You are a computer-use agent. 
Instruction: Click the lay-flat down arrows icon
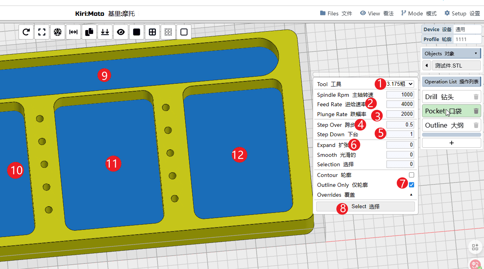pos(105,32)
